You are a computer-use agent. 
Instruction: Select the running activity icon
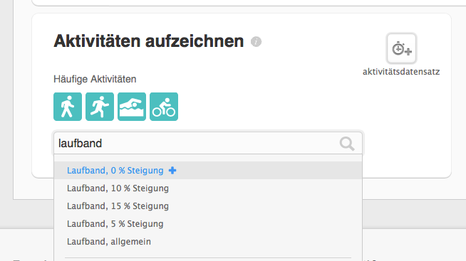[x=100, y=107]
